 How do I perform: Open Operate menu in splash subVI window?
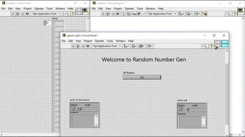tap(99, 41)
